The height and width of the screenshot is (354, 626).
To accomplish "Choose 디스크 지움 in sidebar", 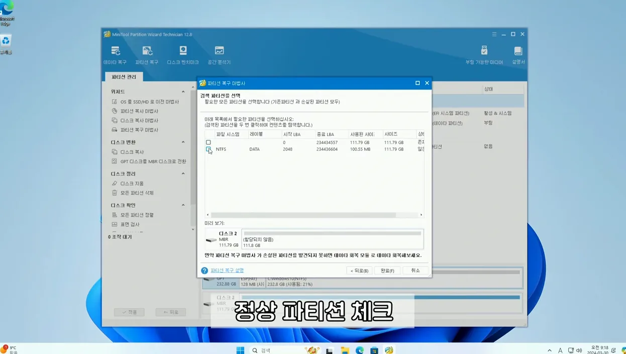I will point(128,184).
